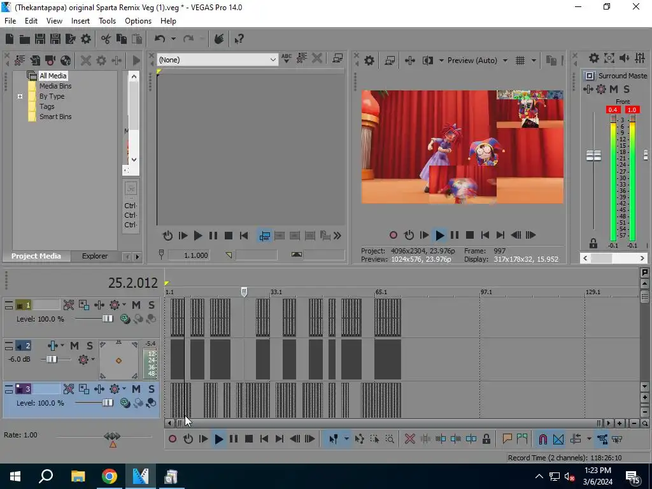
Task: Click the Rate scrub control
Action: [x=112, y=437]
